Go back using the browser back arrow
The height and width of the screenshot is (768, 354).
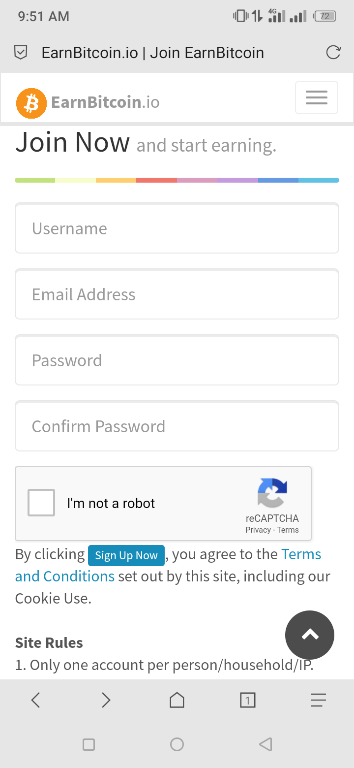coord(35,700)
